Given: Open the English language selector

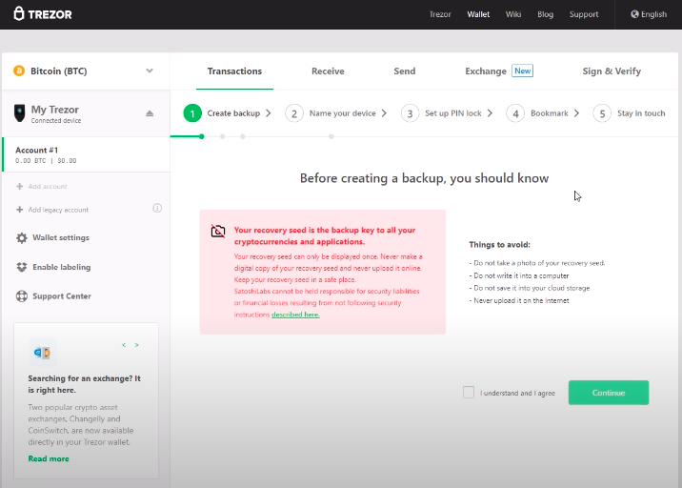Looking at the screenshot, I should click(649, 14).
